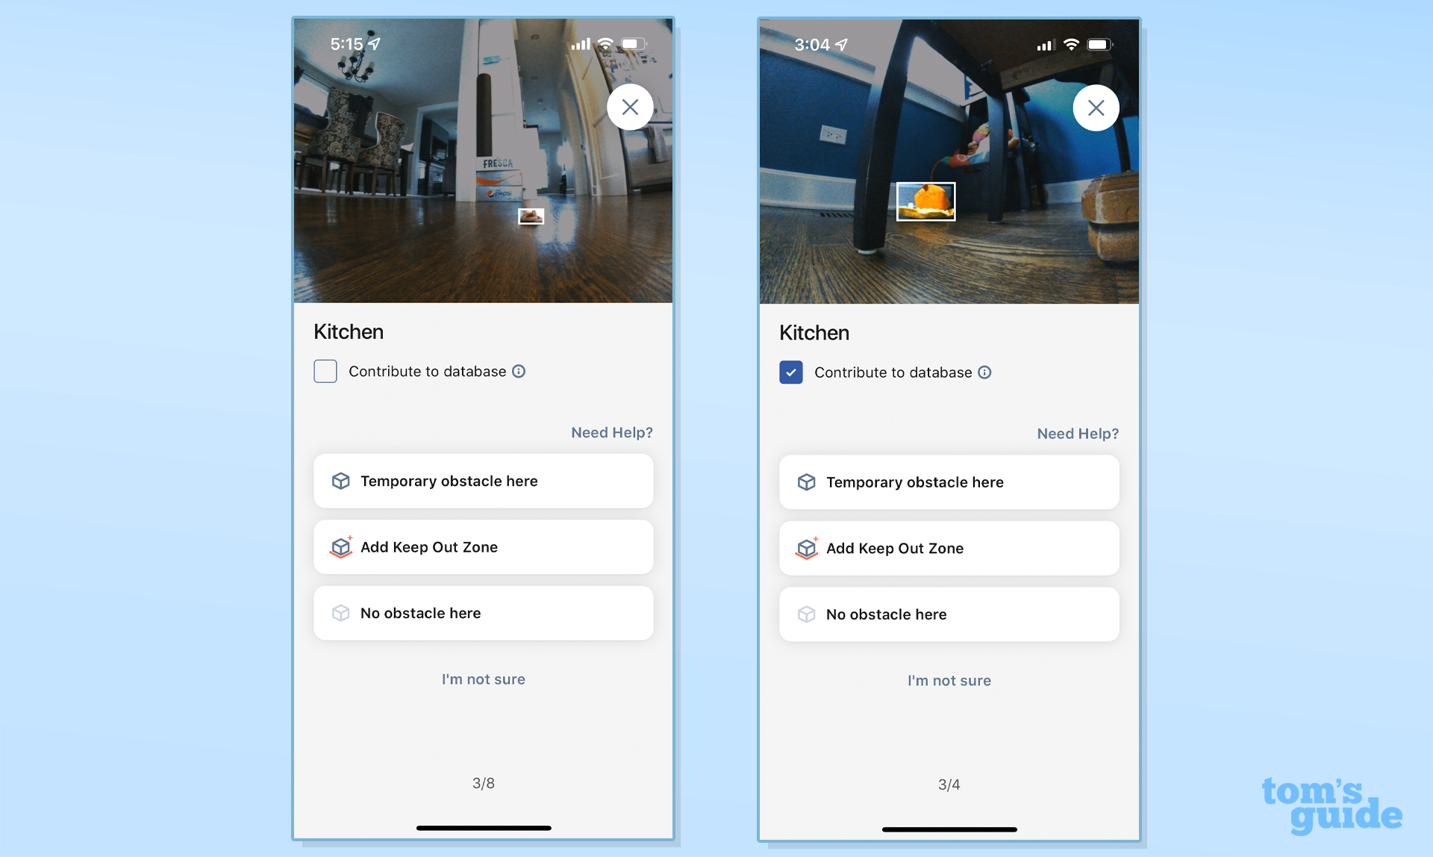Viewport: 1433px width, 857px height.
Task: Click the No obstacle here icon (right screen)
Action: point(806,613)
